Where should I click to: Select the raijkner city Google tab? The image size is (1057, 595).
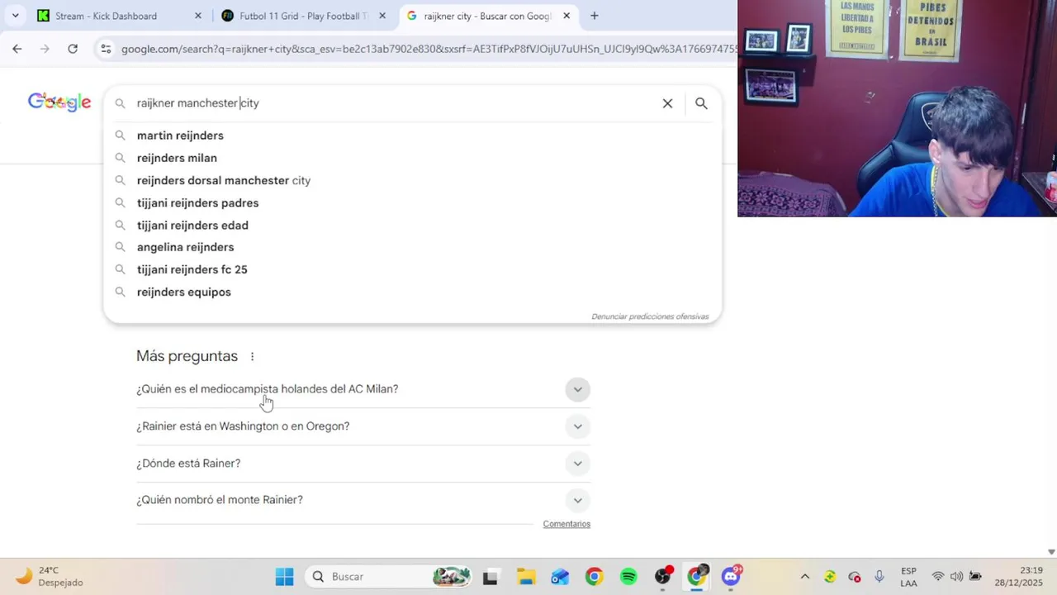pos(489,16)
